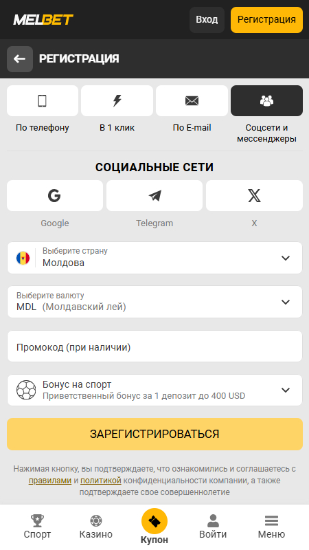Submit with the ЗАРЕГИСТРИРОВАТЬСЯ button
The height and width of the screenshot is (550, 309).
[x=154, y=434]
